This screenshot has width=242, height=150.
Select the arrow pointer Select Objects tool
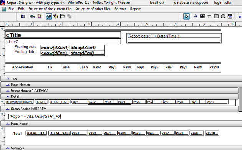coord(186,16)
